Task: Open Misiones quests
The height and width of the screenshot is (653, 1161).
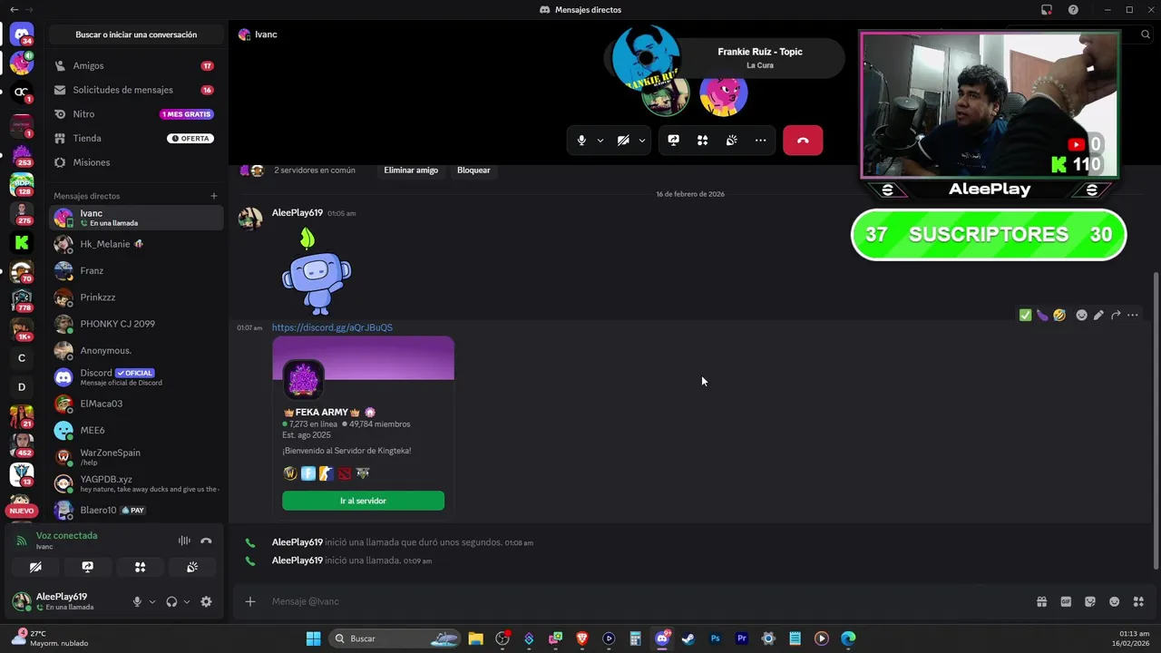Action: coord(136,162)
